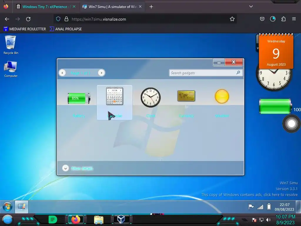301x226 pixels.
Task: Click the green battery desktop gadget
Action: 275,106
